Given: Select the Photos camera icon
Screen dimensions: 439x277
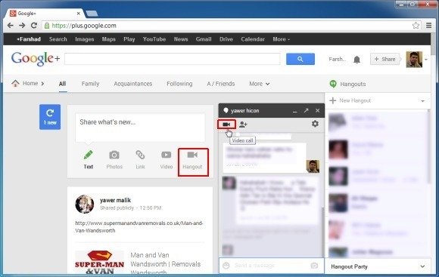Looking at the screenshot, I should [114, 155].
